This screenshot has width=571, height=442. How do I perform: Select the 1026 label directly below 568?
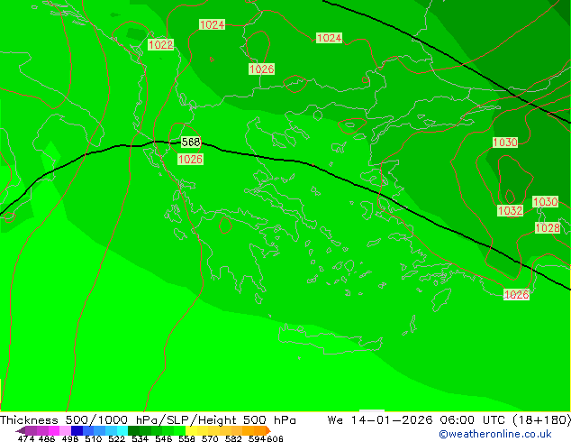pyautogui.click(x=190, y=159)
